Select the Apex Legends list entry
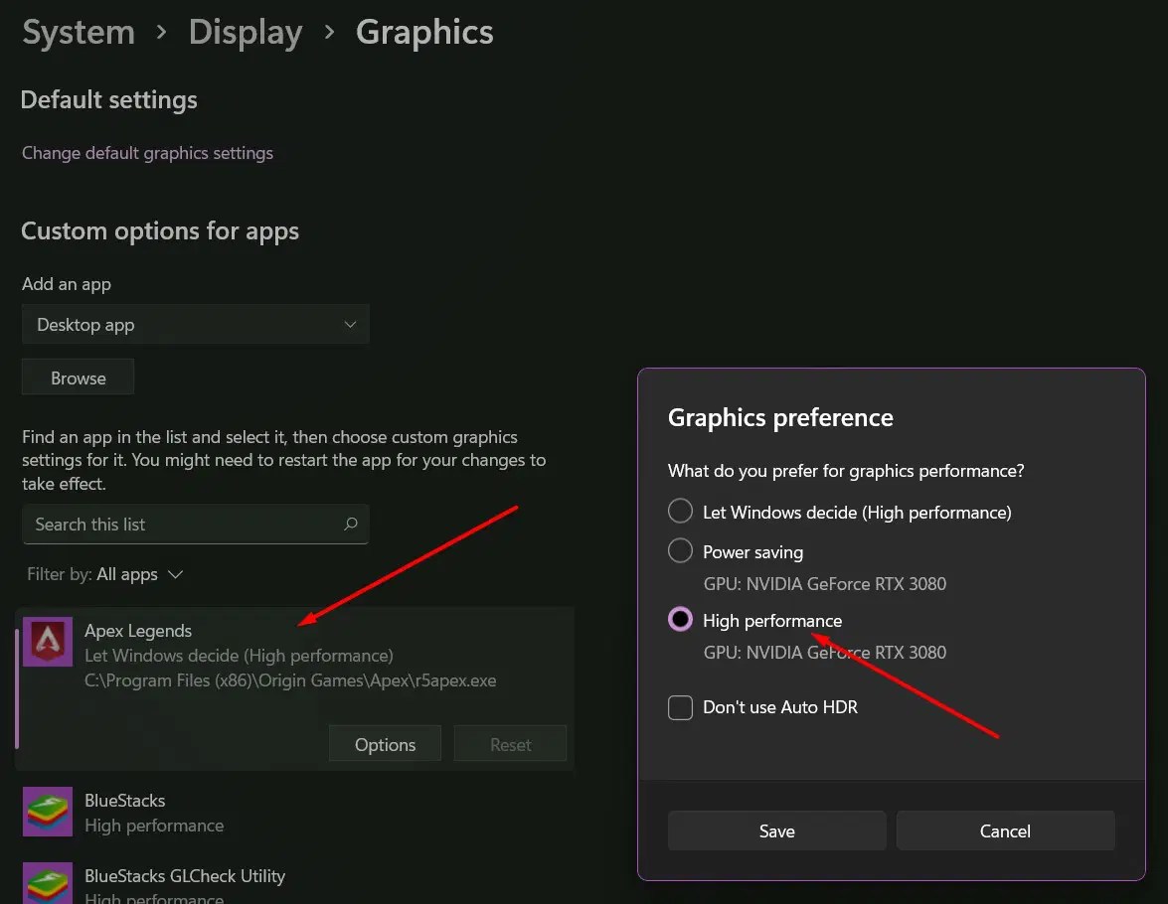 [249, 656]
